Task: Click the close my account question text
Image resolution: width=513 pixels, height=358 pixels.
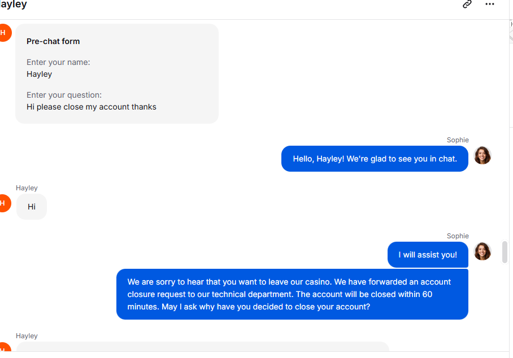Action: [92, 107]
